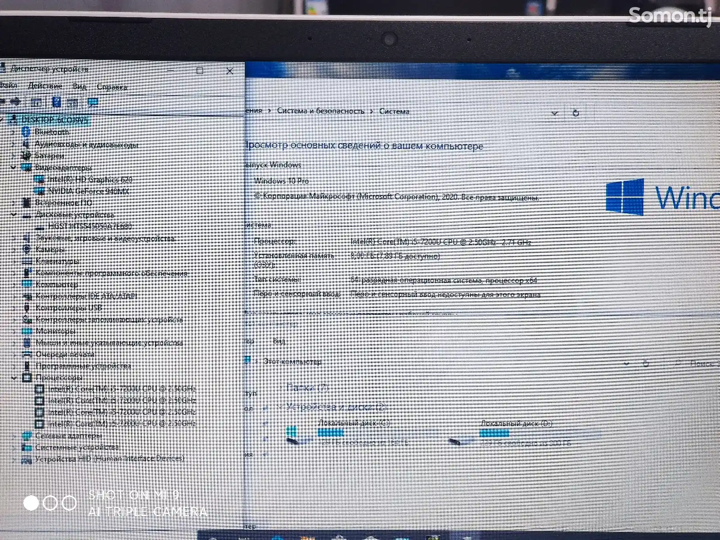Click Система и безопасность breadcrumb
The height and width of the screenshot is (540, 720).
coord(320,111)
